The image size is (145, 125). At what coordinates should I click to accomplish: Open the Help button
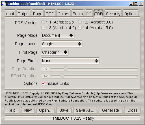pyautogui.click(x=12, y=110)
